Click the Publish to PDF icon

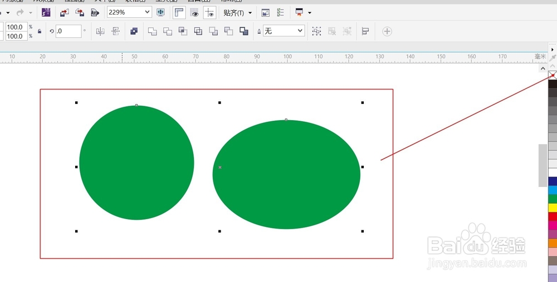pos(95,12)
